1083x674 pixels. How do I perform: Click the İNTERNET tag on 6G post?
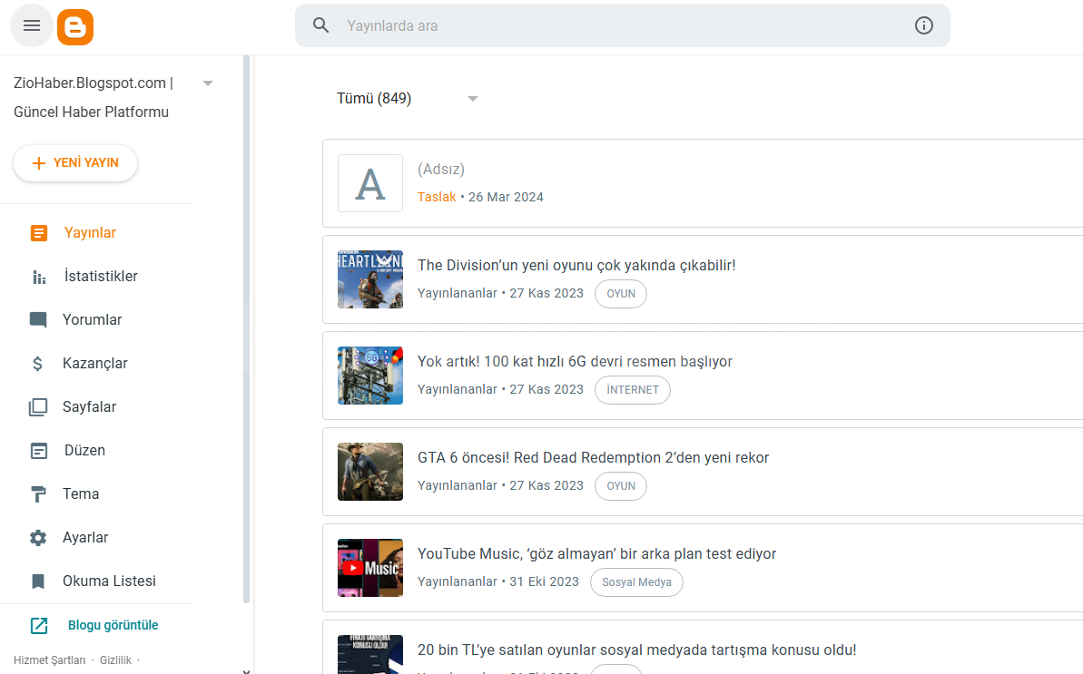pyautogui.click(x=633, y=390)
